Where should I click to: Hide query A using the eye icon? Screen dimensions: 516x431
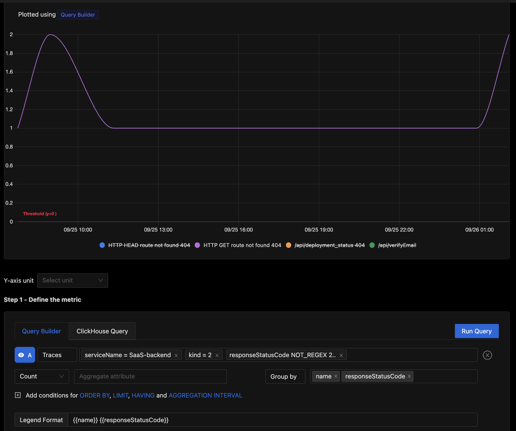click(21, 355)
